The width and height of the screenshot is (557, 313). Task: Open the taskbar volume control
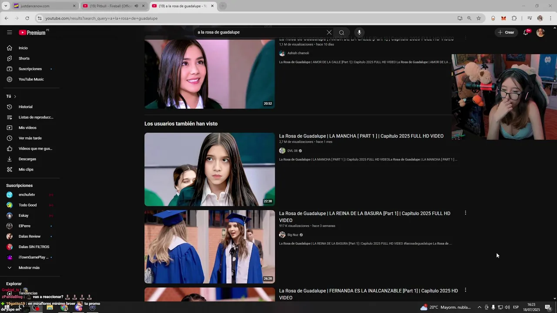507,307
